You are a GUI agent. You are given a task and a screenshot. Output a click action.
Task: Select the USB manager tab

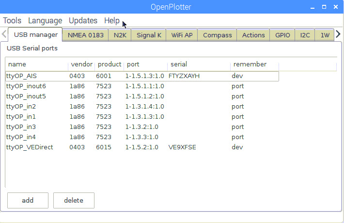tap(35, 35)
